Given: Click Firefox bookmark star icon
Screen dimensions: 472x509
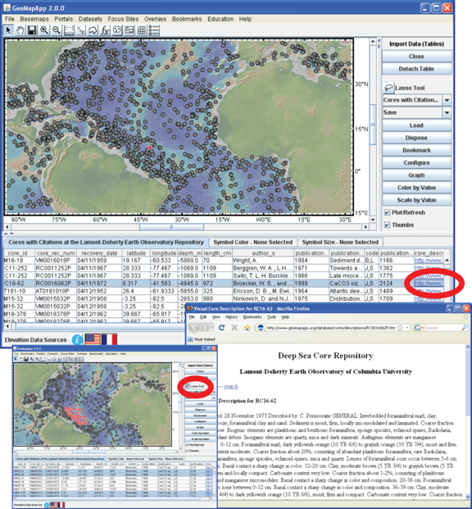Looking at the screenshot, I should click(x=400, y=328).
